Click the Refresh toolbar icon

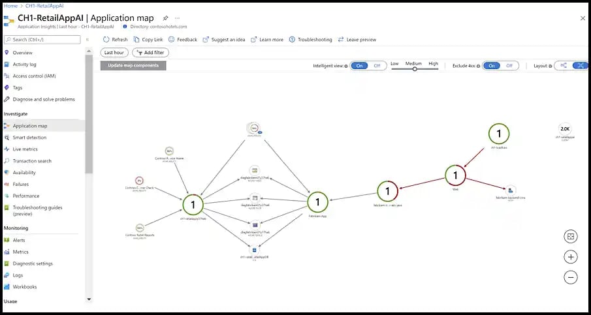pyautogui.click(x=106, y=40)
